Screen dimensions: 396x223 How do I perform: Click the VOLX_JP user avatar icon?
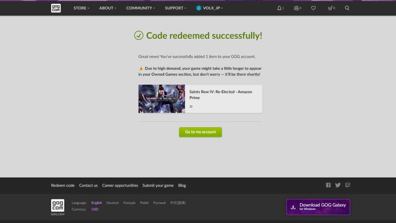tap(199, 8)
